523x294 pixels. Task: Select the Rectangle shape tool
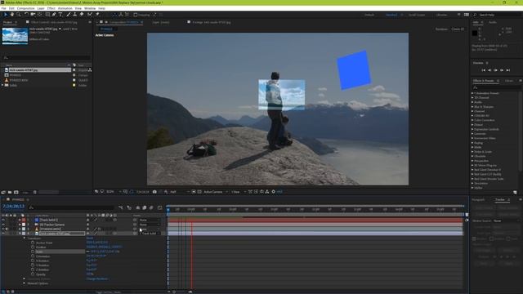tap(47, 15)
